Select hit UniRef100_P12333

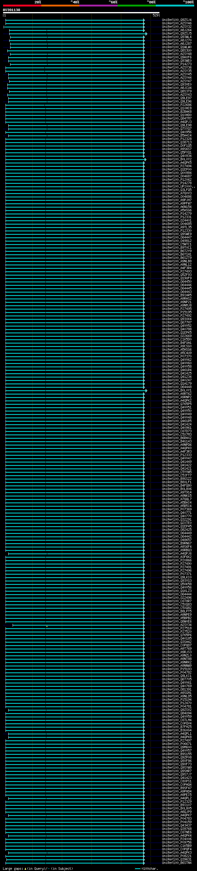click(176, 455)
